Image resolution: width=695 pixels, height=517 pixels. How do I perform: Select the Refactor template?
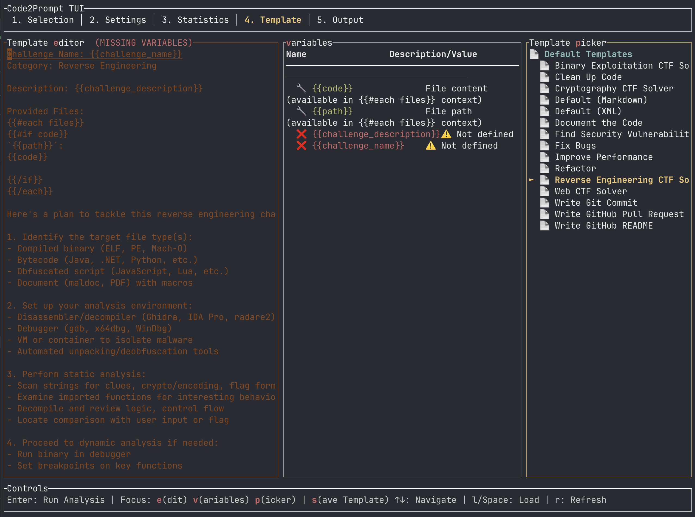[x=576, y=168]
